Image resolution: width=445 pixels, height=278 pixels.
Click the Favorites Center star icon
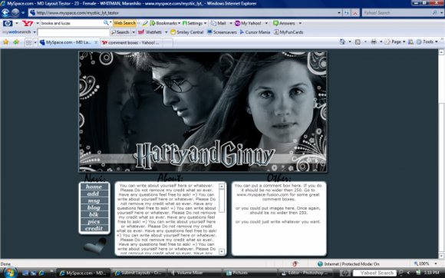5,42
